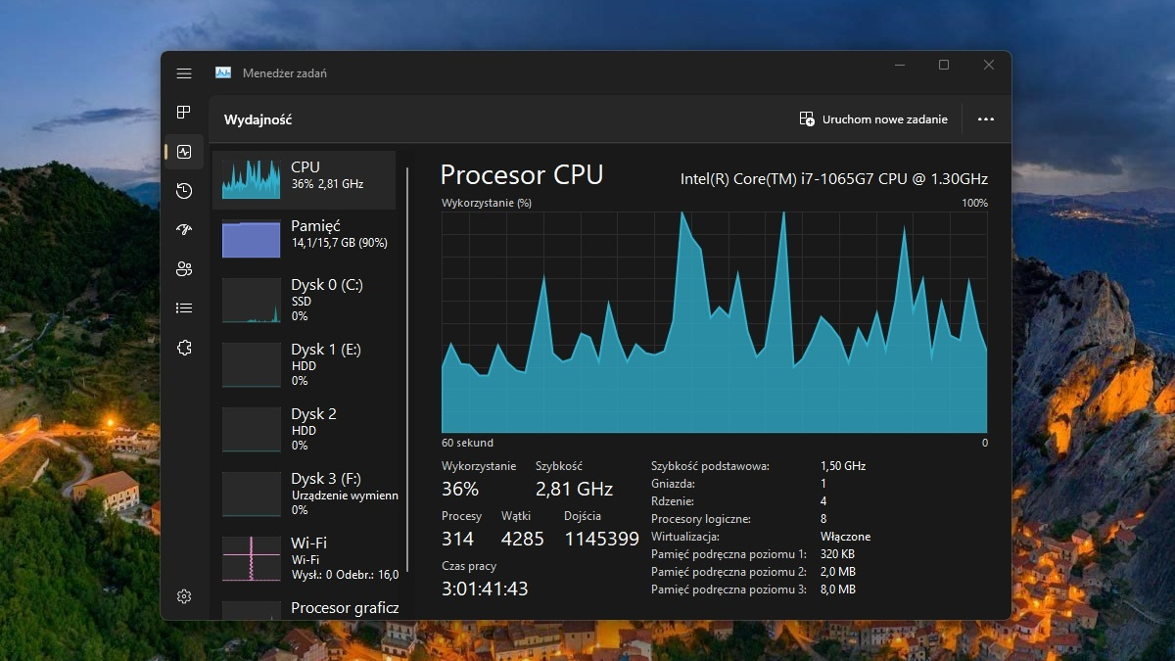Click the Procesory logiczne label
The image size is (1175, 661).
point(701,519)
